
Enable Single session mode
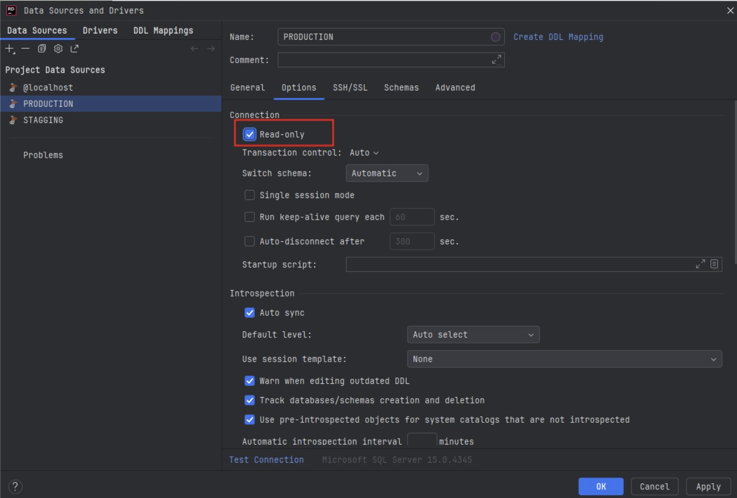(x=249, y=195)
